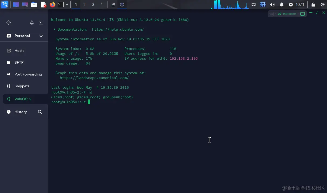Exit fullscreen with the arrows icon
The height and width of the screenshot is (193, 327).
(317, 13)
